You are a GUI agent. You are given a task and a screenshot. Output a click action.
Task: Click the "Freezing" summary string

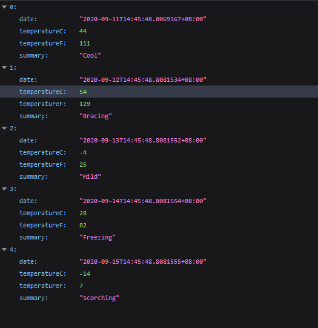pos(98,238)
